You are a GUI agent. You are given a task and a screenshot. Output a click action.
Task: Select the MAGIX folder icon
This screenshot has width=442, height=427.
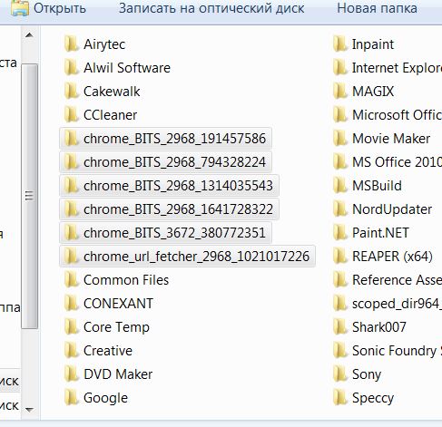[x=340, y=92]
